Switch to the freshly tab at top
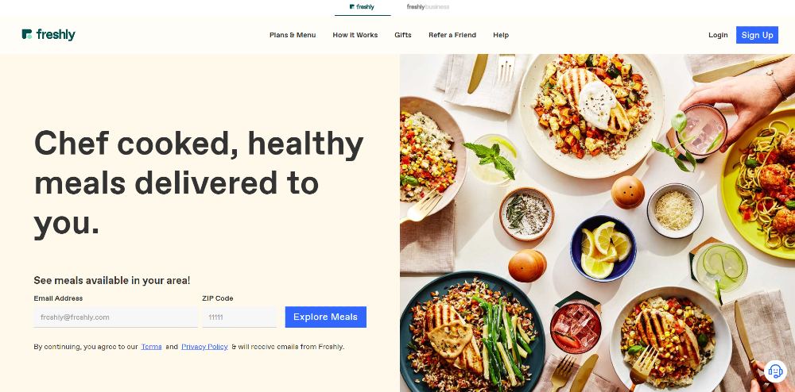This screenshot has width=795, height=392. point(362,7)
